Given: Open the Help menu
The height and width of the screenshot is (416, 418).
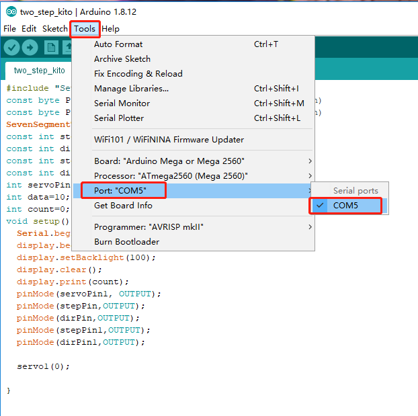Looking at the screenshot, I should tap(111, 29).
